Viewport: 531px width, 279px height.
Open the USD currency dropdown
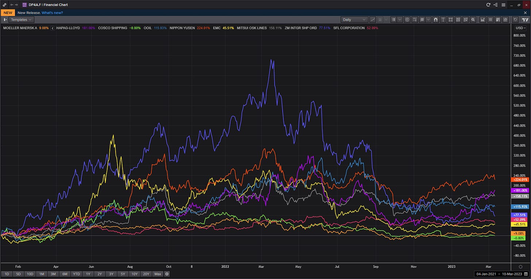pyautogui.click(x=520, y=28)
